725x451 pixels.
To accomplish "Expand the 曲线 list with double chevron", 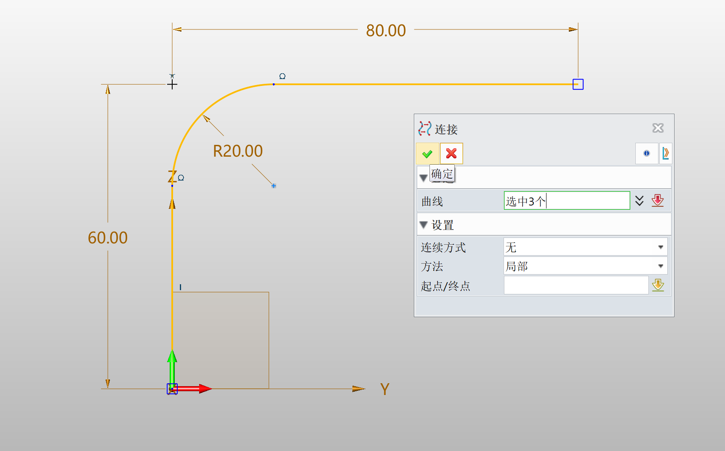I will point(640,200).
